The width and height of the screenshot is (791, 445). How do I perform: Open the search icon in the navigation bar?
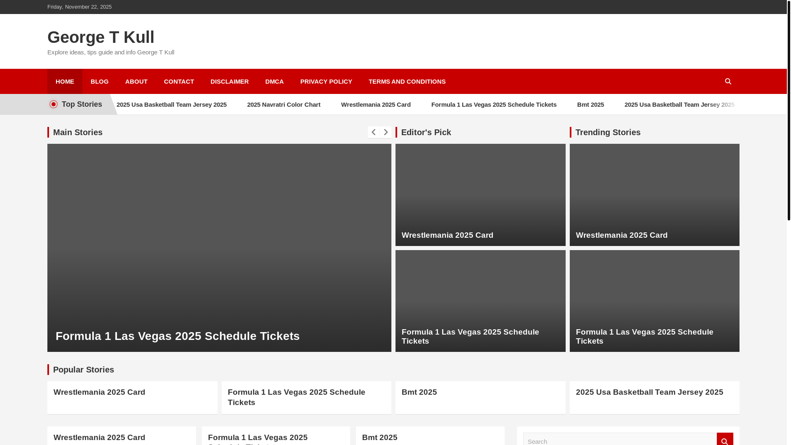point(728,82)
